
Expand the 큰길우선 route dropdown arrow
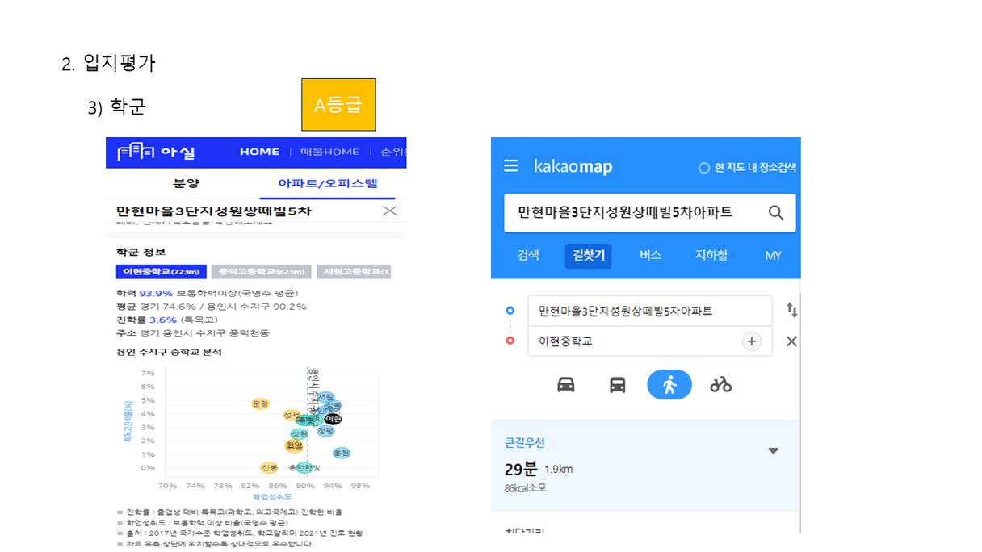(773, 451)
